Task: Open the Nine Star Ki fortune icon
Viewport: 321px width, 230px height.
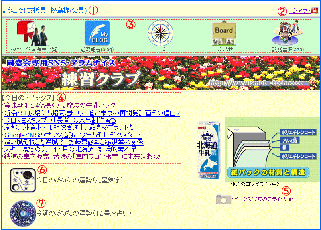Action: click(23, 180)
